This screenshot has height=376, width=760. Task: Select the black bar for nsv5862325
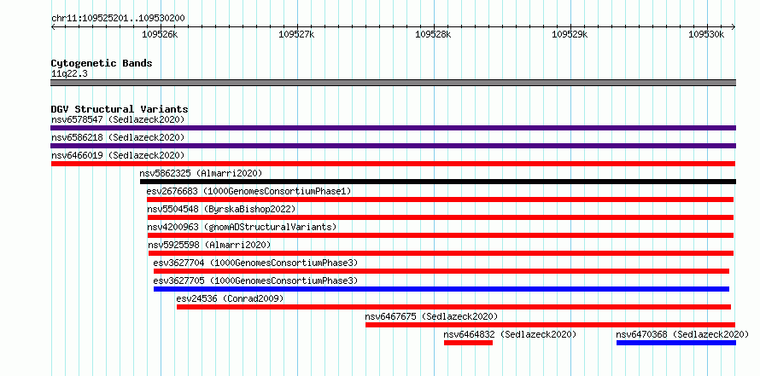(438, 182)
